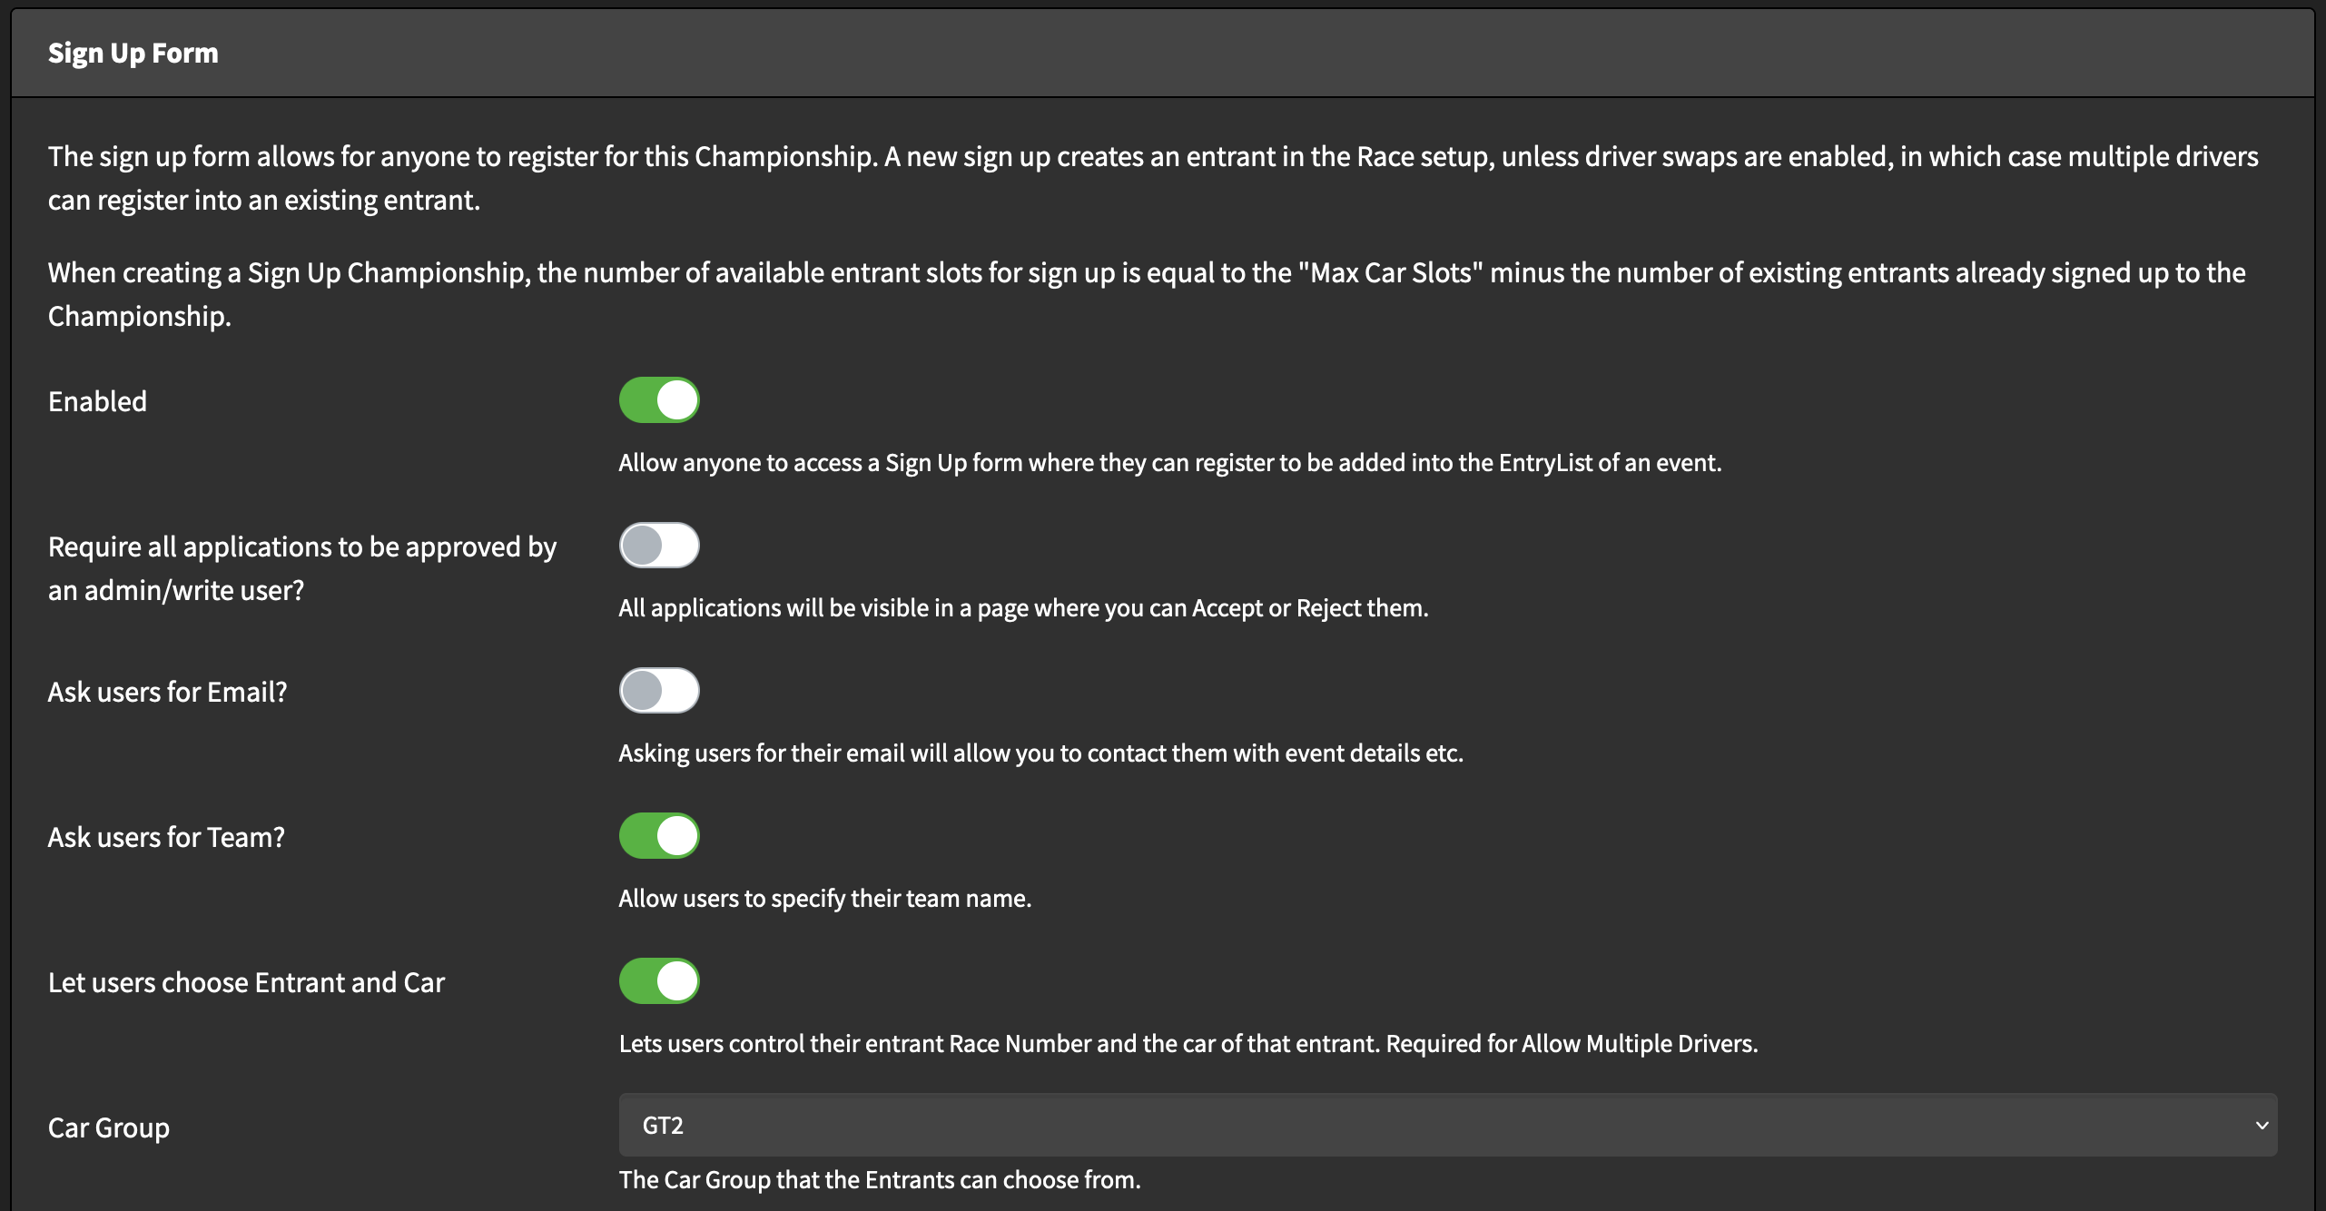This screenshot has width=2326, height=1211.
Task: Click the EntryList help text under Enabled
Action: tap(1169, 463)
